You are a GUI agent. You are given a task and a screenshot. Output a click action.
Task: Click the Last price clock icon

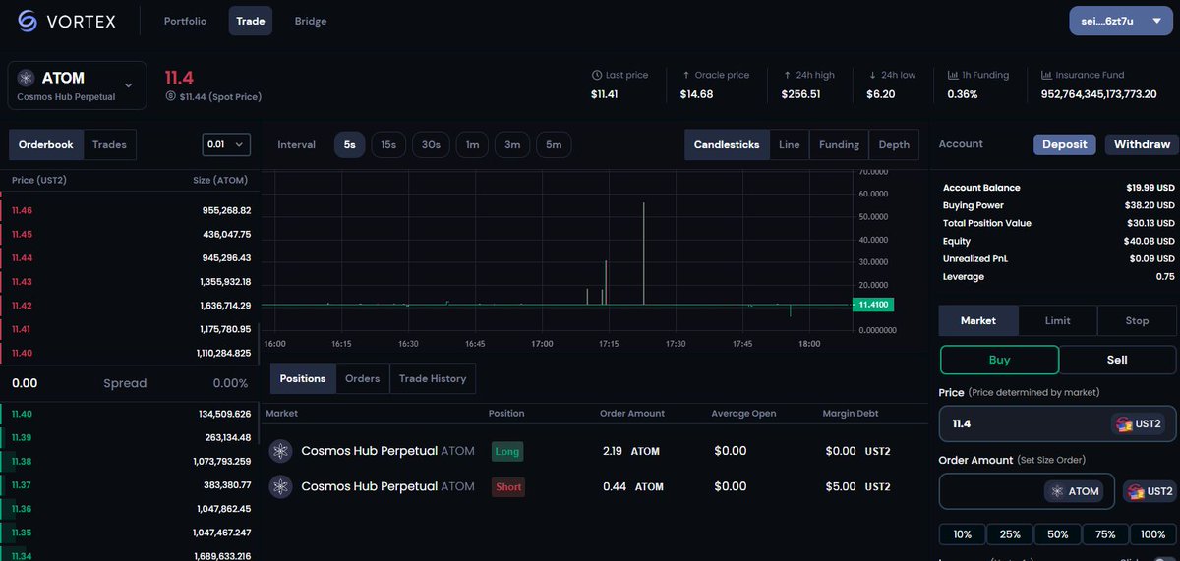tap(597, 75)
